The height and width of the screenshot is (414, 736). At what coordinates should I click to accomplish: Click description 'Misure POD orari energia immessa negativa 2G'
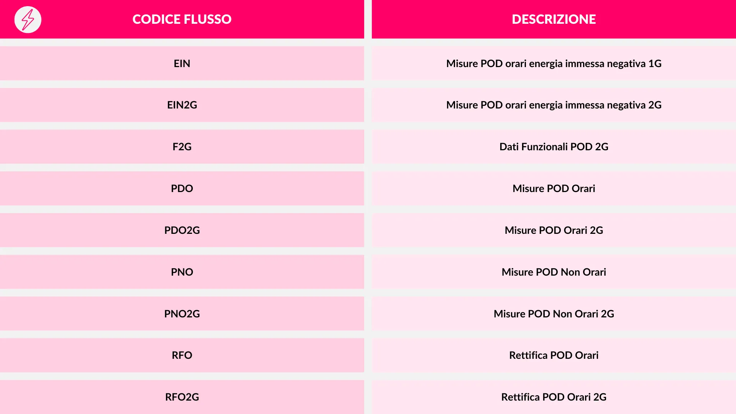[554, 105]
